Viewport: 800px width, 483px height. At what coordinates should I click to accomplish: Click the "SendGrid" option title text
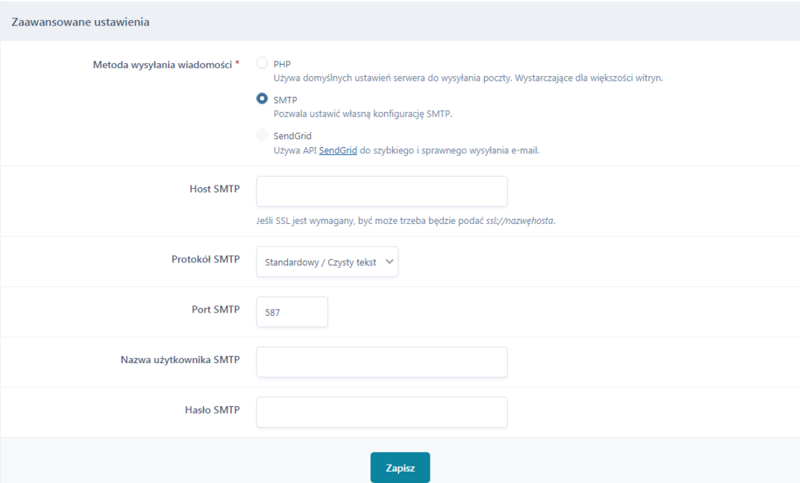[x=292, y=136]
